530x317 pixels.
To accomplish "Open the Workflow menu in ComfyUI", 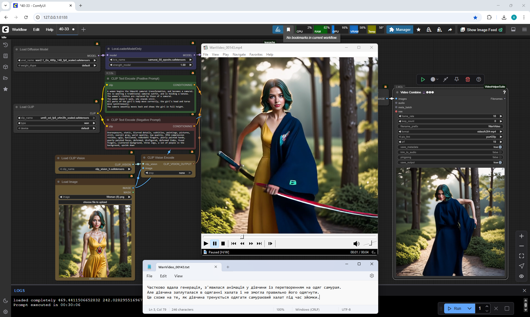I will [x=19, y=29].
